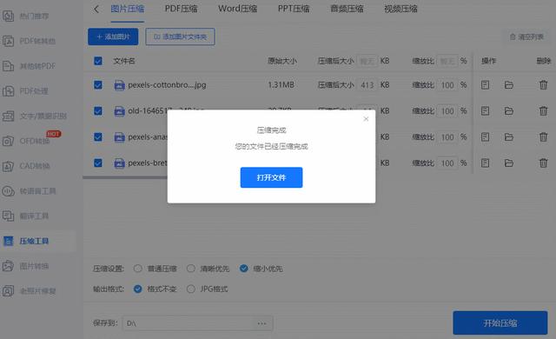The height and width of the screenshot is (339, 556).
Task: Switch to the PDF压缩 tab
Action: click(181, 9)
